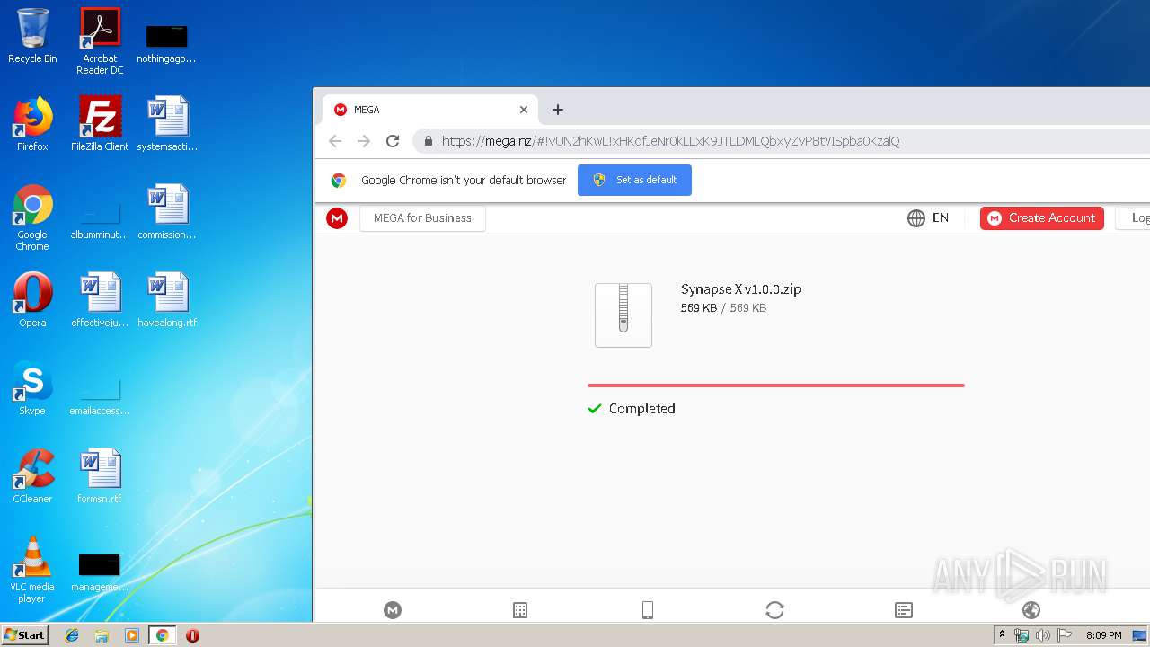
Task: Click the zip file thumbnail
Action: pyautogui.click(x=624, y=315)
